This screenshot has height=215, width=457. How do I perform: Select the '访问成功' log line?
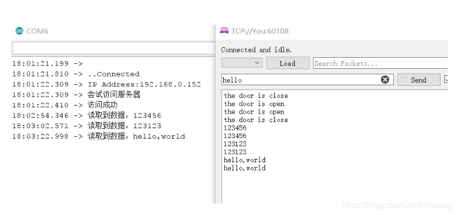(65, 105)
